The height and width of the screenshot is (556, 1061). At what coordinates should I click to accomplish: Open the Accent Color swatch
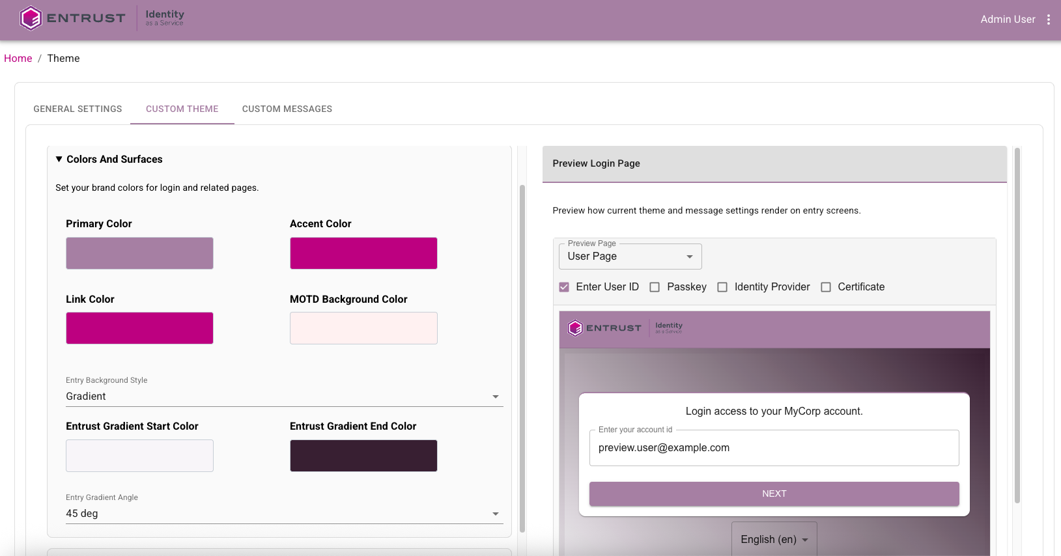(363, 253)
